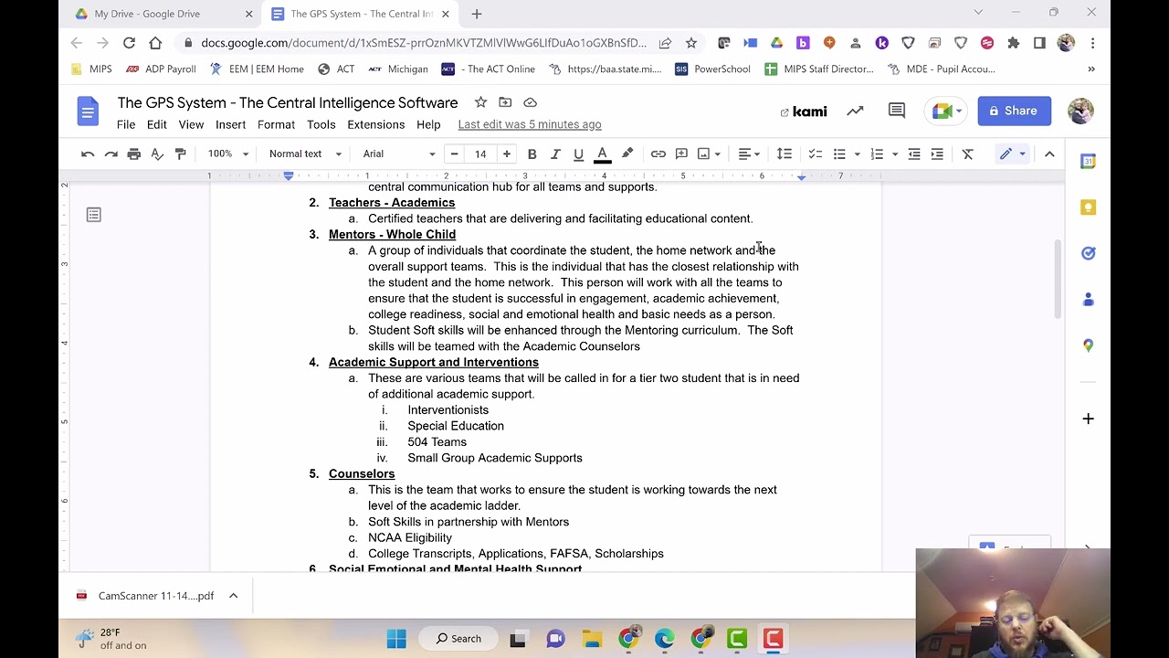Select the paint format tool
This screenshot has width=1169, height=658.
coord(180,154)
